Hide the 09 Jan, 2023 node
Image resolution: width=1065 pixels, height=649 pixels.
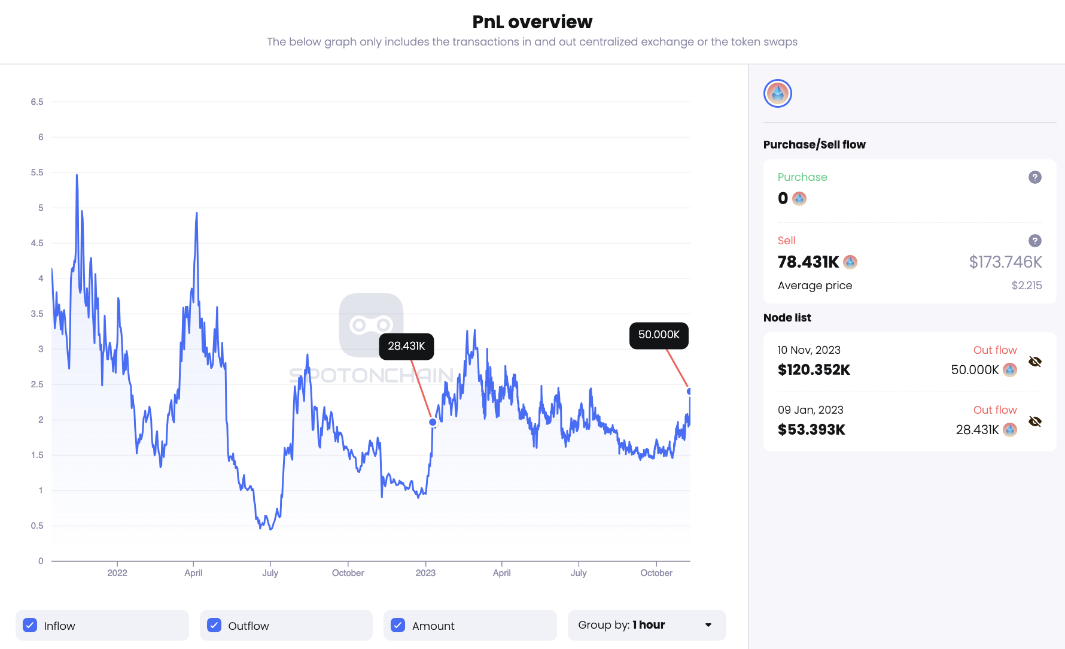(1034, 421)
